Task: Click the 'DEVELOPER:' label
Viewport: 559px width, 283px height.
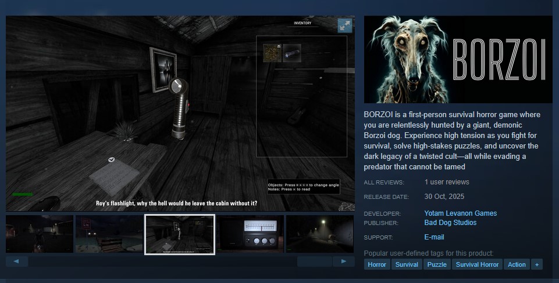Action: click(x=383, y=213)
